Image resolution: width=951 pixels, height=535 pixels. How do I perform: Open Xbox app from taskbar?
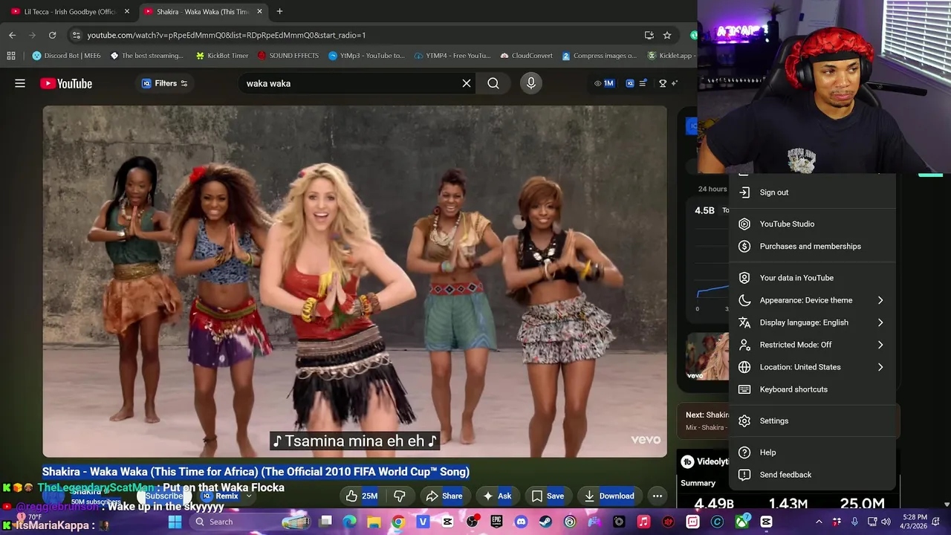click(741, 522)
